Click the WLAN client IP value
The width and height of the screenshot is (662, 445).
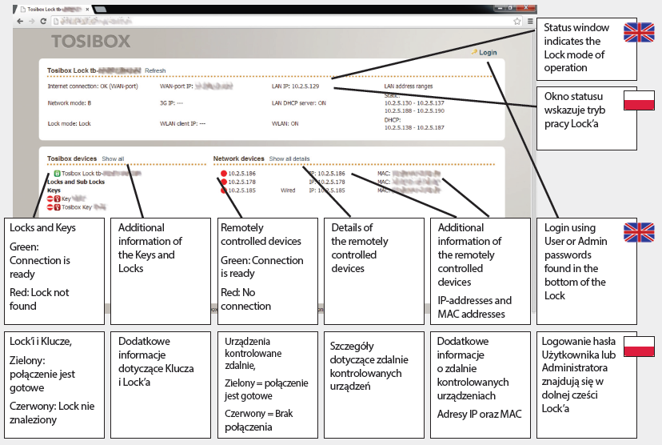[182, 124]
